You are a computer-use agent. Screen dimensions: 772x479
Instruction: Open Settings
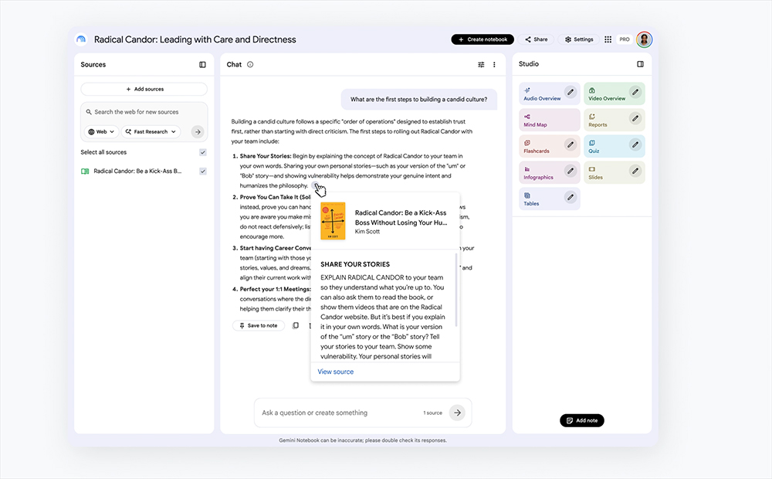coord(578,39)
